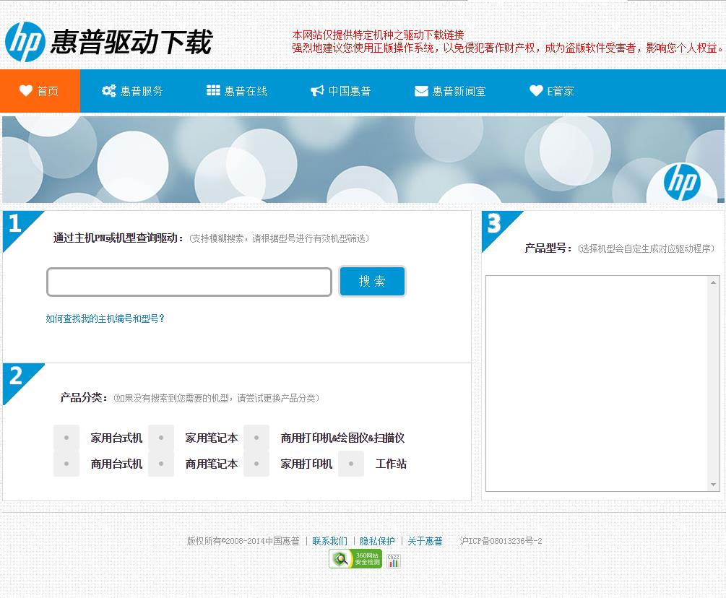Click the 惠普驱动下载 title text

tap(131, 42)
